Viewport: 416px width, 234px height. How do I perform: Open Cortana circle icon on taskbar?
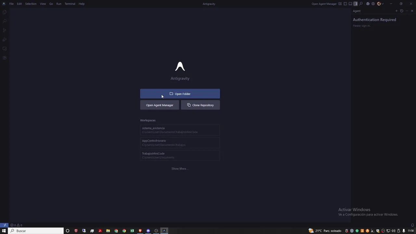[68, 231]
